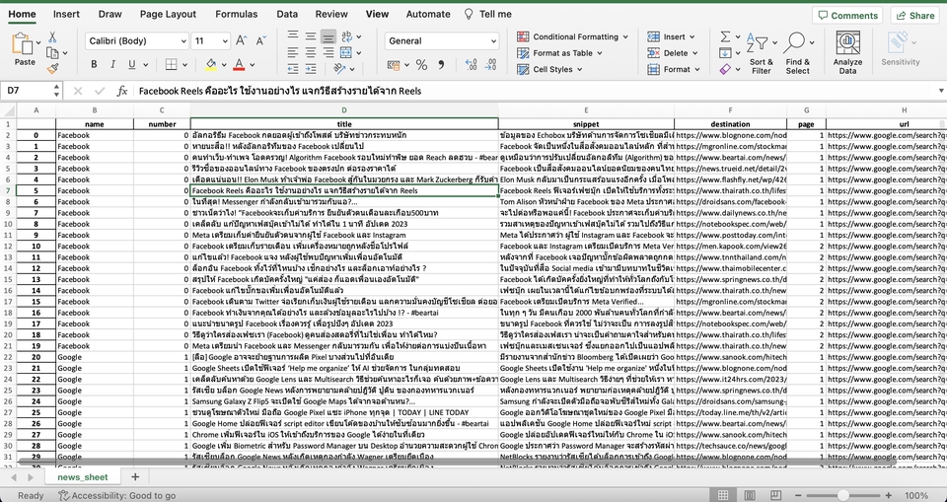Select the news_sheet sheet tab
This screenshot has width=947, height=502.
tap(83, 476)
